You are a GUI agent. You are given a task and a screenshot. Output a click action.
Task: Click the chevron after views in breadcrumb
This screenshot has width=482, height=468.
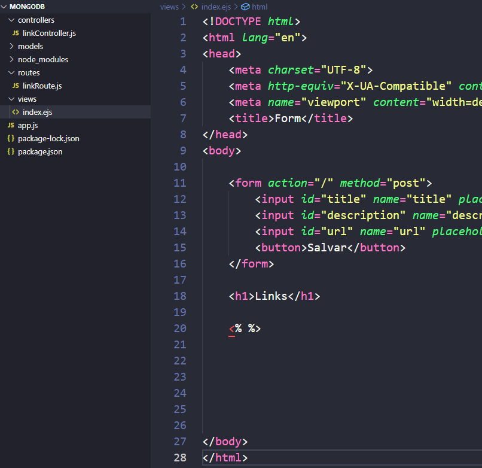point(184,7)
